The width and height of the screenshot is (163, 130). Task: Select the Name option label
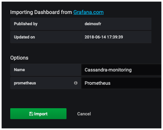[x=19, y=70]
